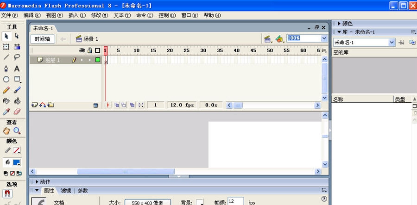Image resolution: width=417 pixels, height=205 pixels.
Task: Toggle all layers outline square
Action: pos(98,50)
